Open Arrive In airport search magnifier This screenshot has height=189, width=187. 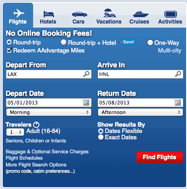[178, 74]
